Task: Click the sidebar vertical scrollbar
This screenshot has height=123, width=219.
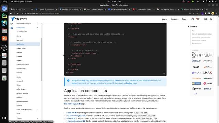Action: pyautogui.click(x=42, y=59)
